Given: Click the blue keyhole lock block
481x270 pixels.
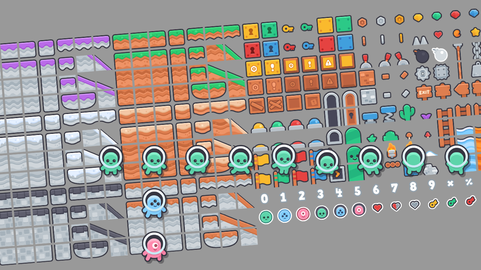Looking at the screenshot, I should 271,48.
